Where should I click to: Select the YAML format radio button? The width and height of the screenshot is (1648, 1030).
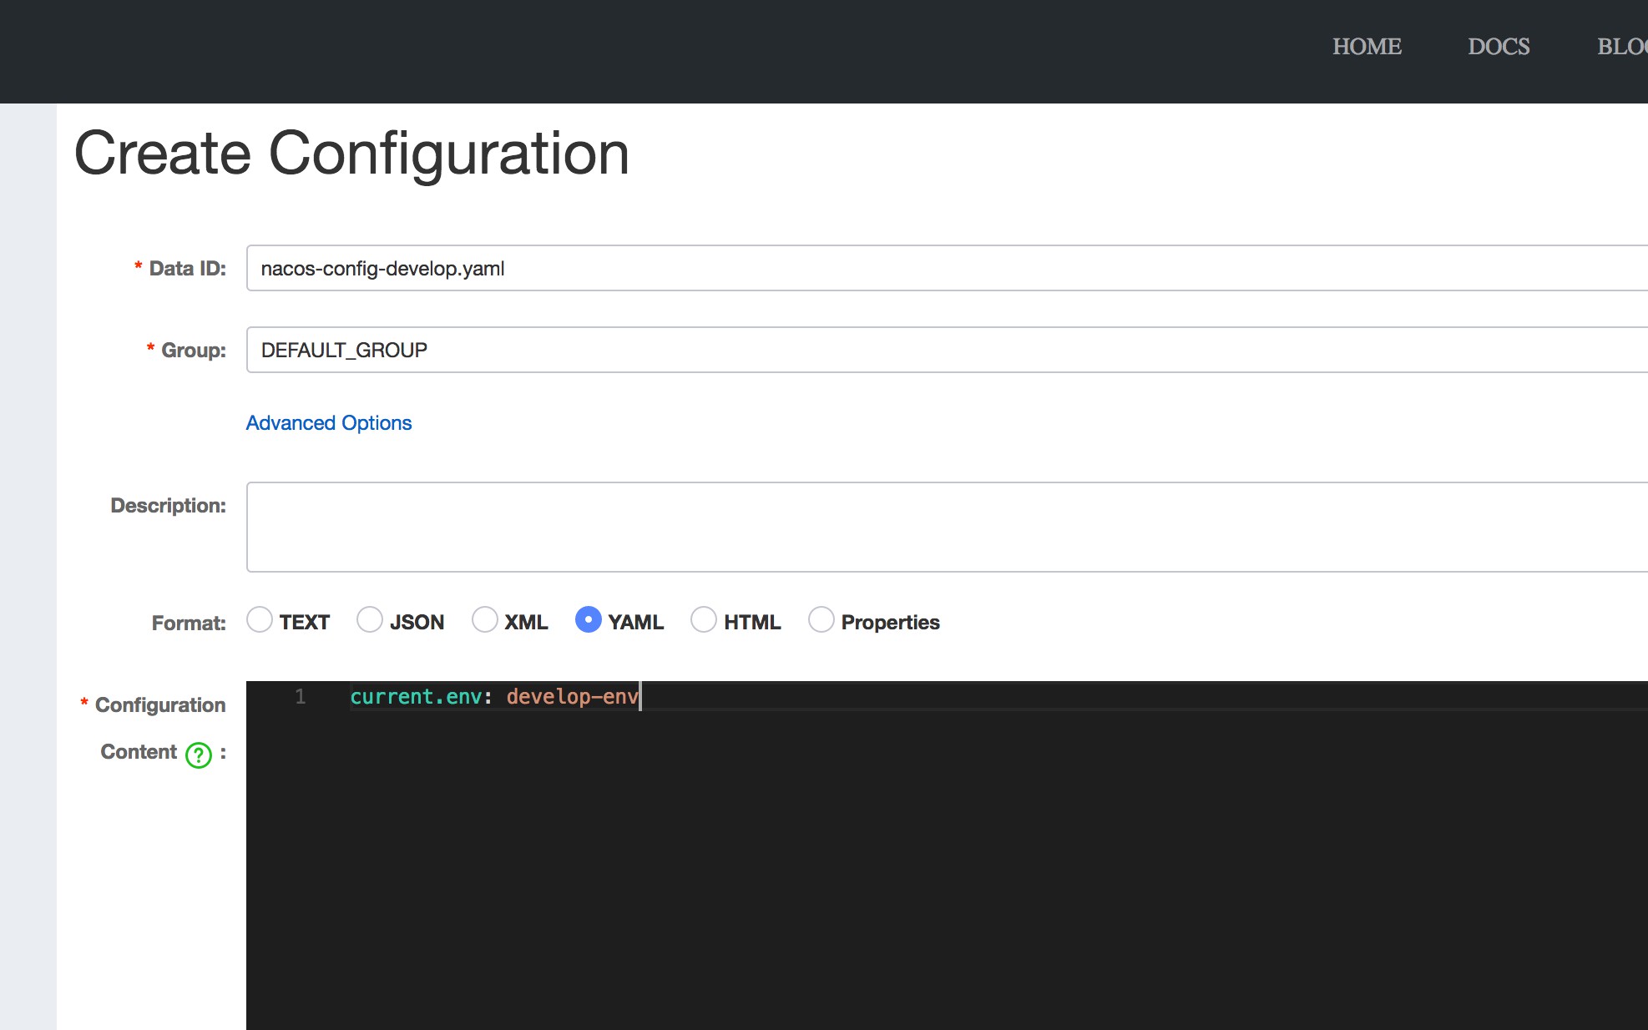(589, 619)
